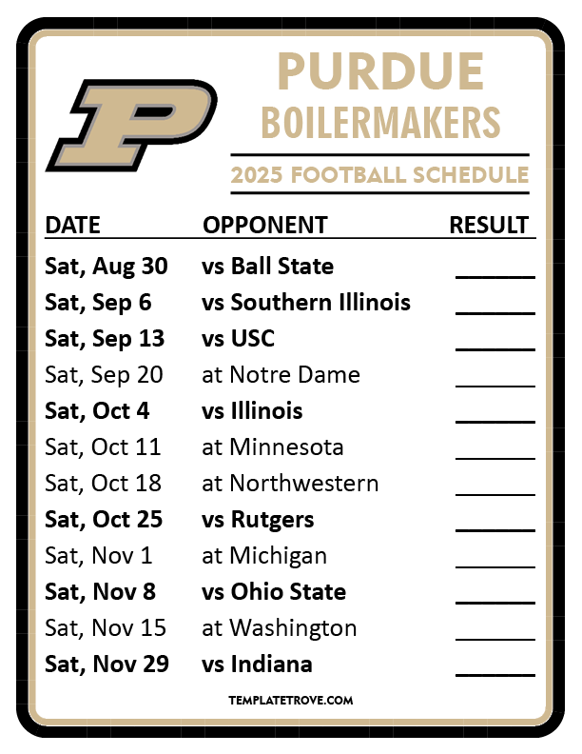Select the 'at Notre Dame' opponent entry

pyautogui.click(x=281, y=375)
